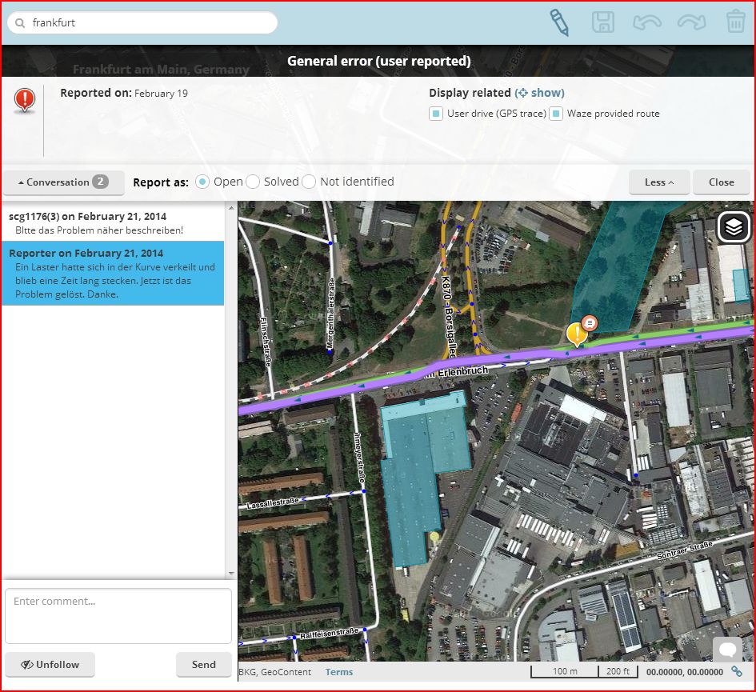The height and width of the screenshot is (692, 756).
Task: Click the undo arrow icon
Action: pos(646,22)
